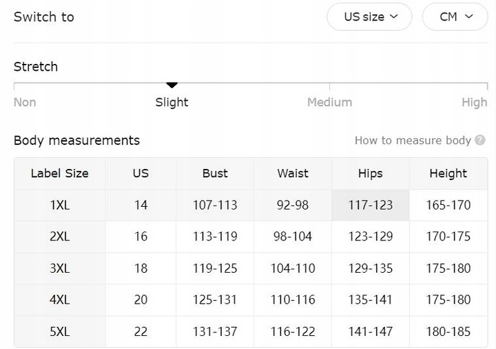Image resolution: width=496 pixels, height=349 pixels.
Task: Click the Slight stretch label
Action: 172,102
